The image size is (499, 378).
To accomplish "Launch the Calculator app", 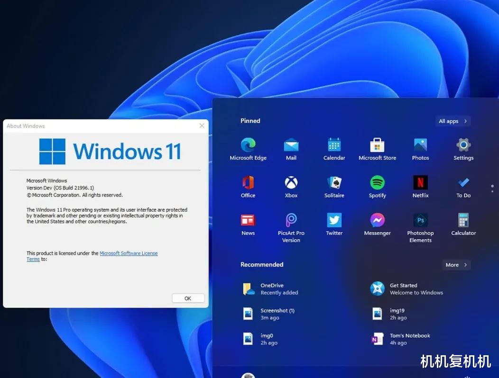I will tap(463, 224).
